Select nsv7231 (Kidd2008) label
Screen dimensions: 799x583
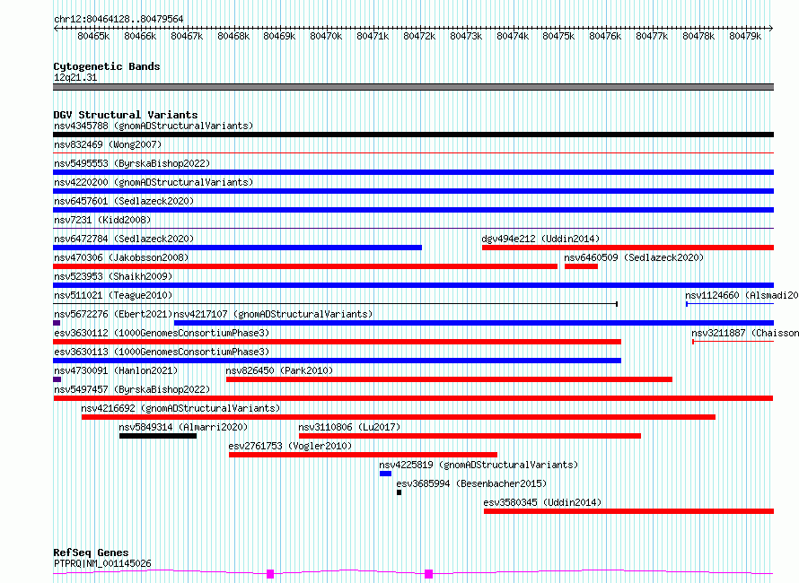coord(102,220)
